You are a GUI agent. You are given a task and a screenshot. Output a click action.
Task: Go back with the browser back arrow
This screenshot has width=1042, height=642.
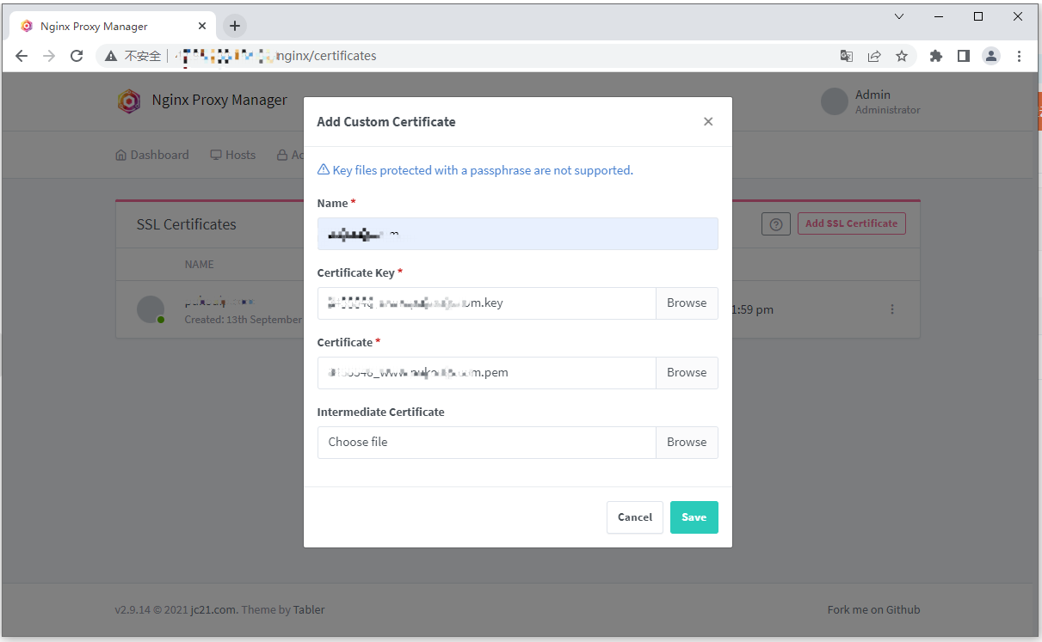22,56
